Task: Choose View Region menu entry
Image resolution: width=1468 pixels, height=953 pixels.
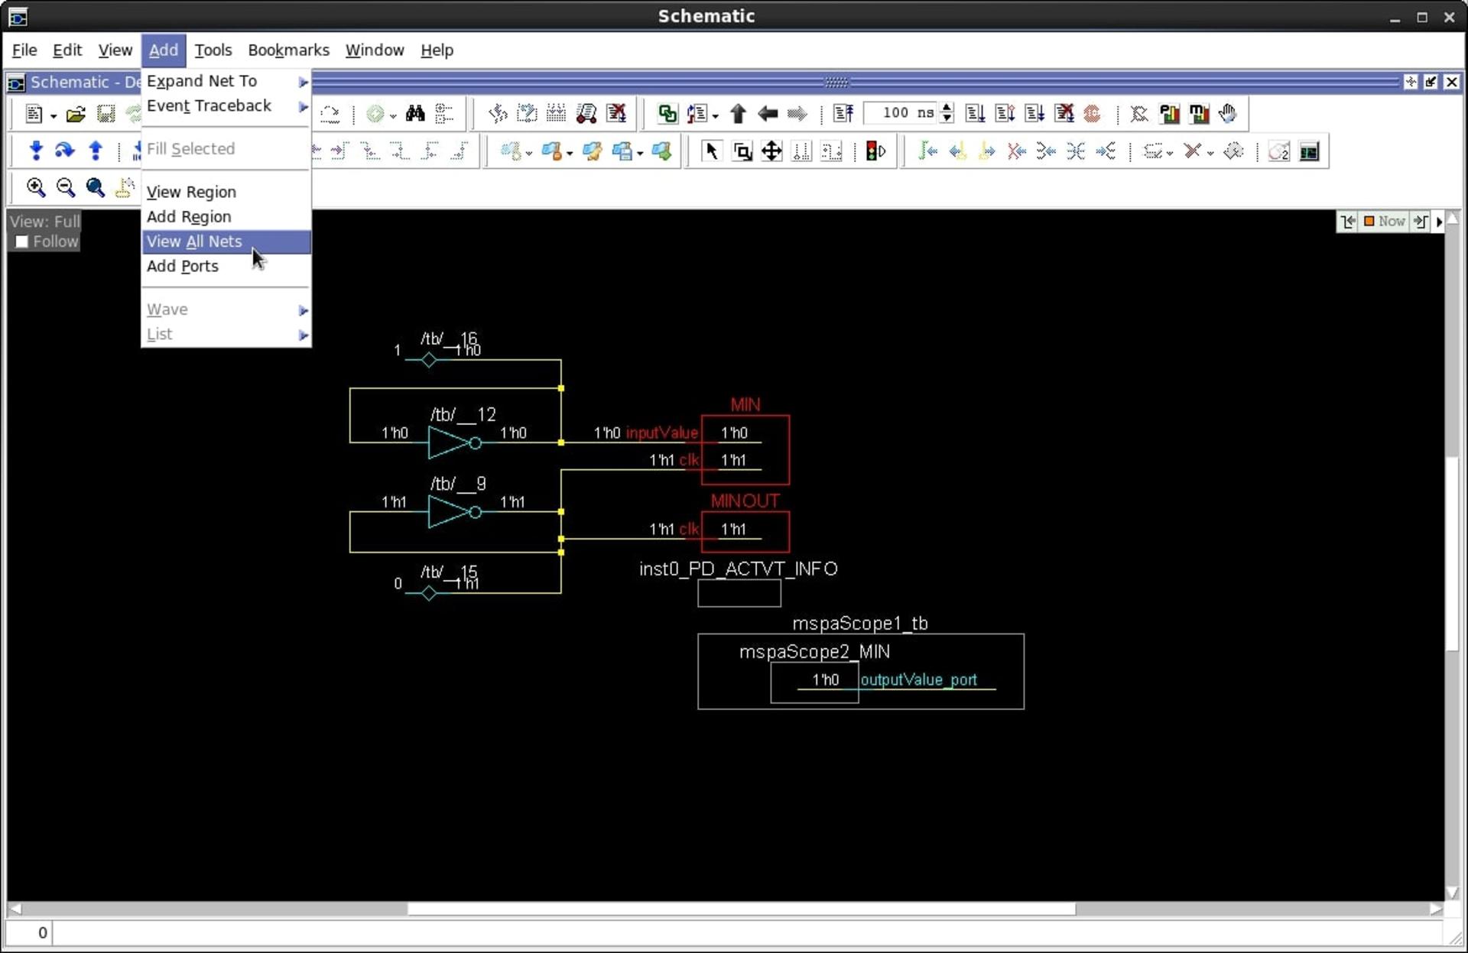Action: (x=226, y=192)
